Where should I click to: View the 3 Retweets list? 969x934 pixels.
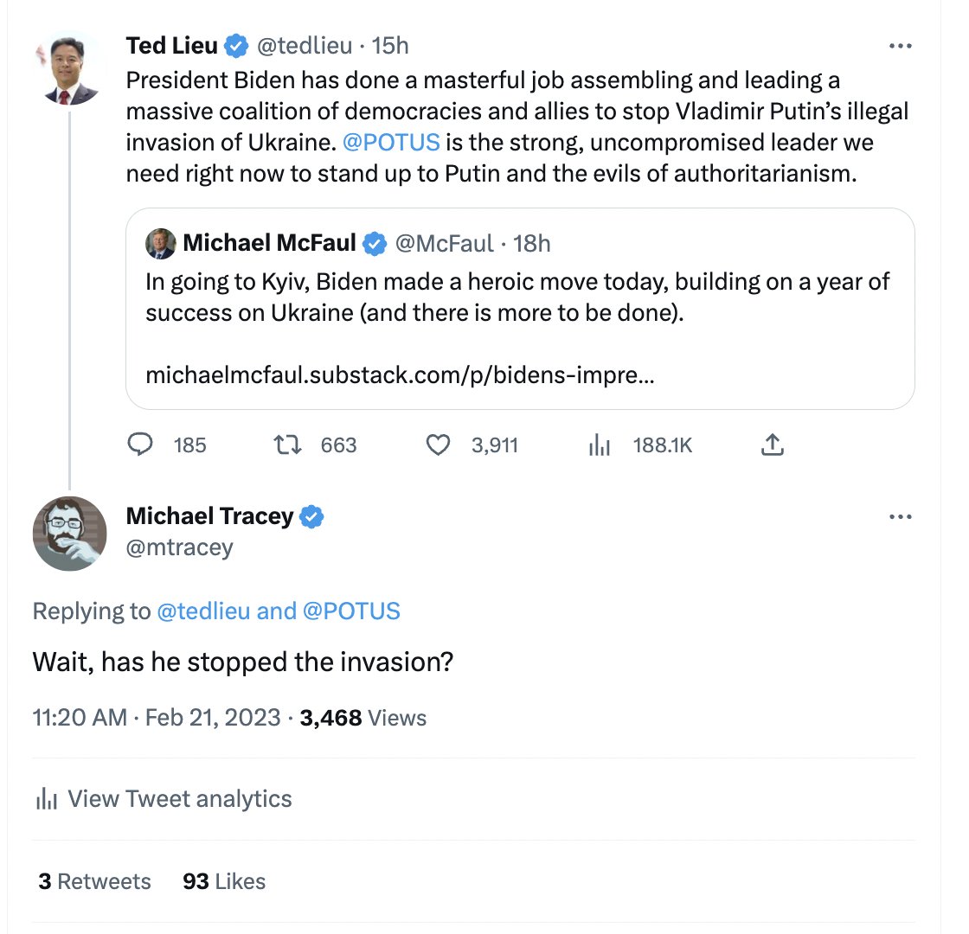(x=94, y=881)
